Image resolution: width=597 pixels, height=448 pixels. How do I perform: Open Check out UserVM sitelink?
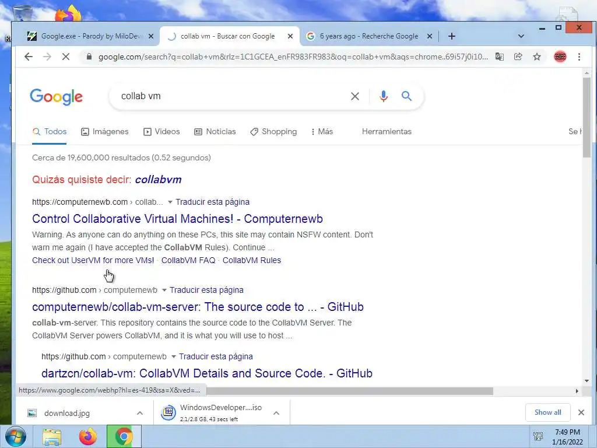click(93, 260)
